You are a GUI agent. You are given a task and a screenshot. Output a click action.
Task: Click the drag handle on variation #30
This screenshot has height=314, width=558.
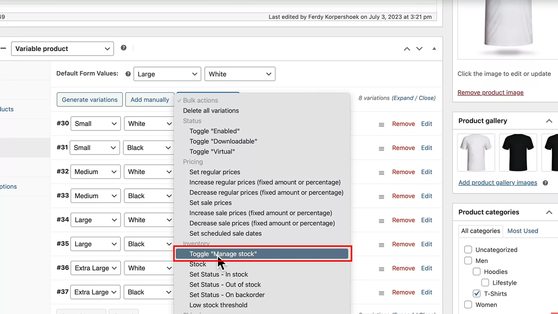(x=381, y=124)
